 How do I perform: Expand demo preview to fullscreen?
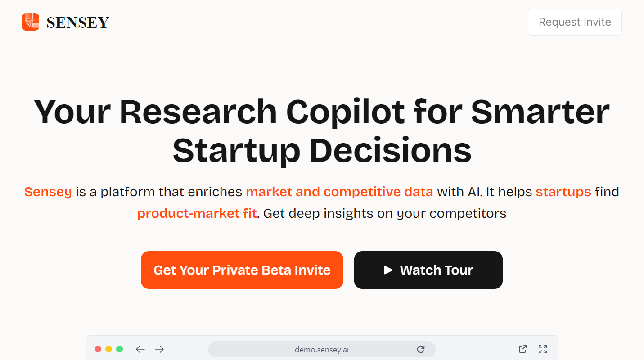pyautogui.click(x=543, y=349)
